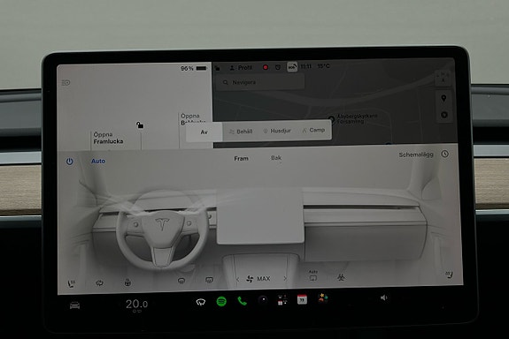Tap the 15°C outside temperature

pos(324,66)
